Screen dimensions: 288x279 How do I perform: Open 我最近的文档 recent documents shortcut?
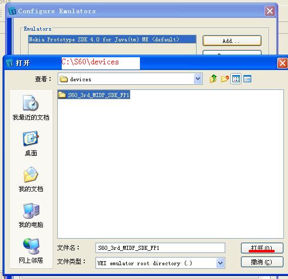[x=31, y=108]
